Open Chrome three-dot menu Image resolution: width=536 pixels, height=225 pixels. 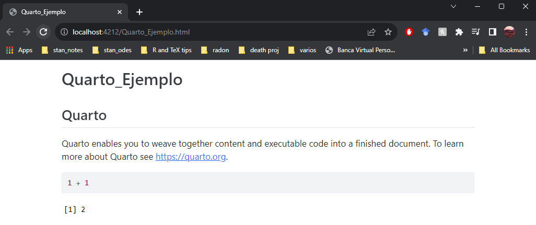click(526, 32)
